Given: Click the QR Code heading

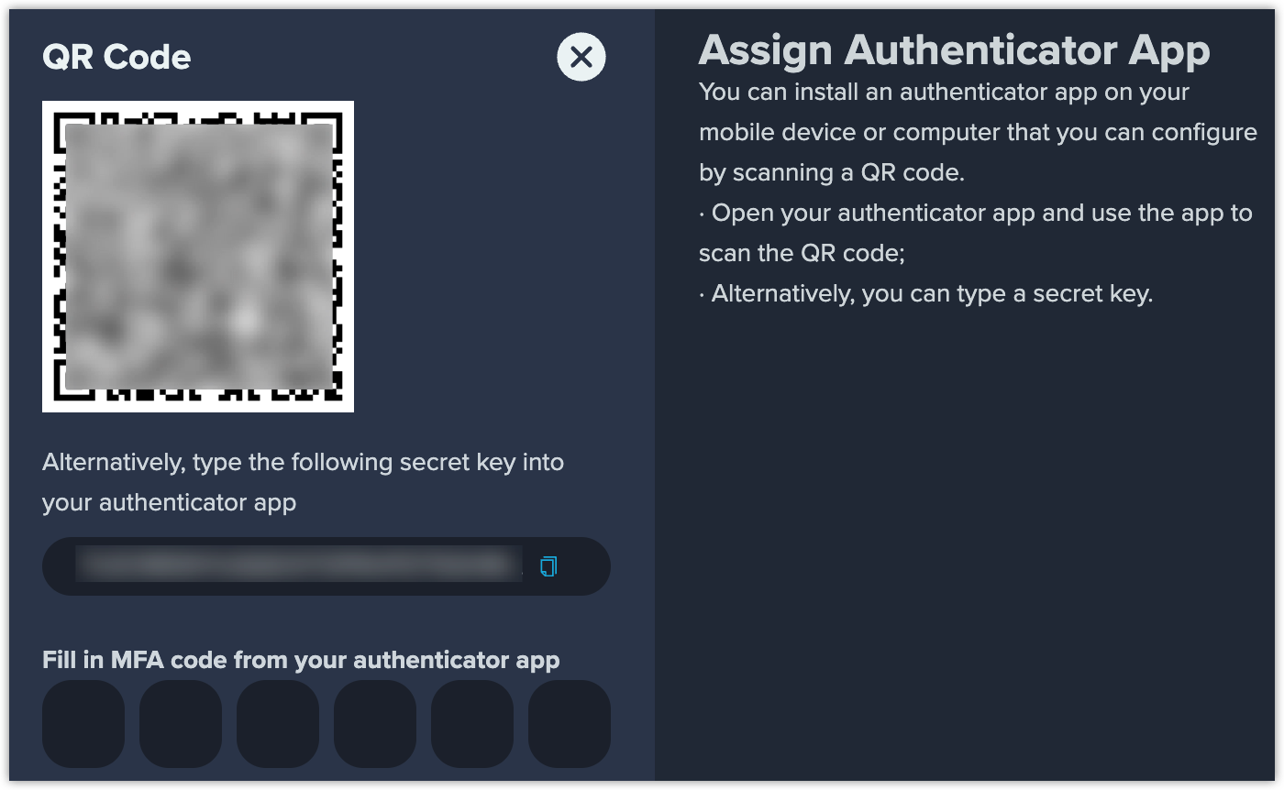Looking at the screenshot, I should pos(117,57).
